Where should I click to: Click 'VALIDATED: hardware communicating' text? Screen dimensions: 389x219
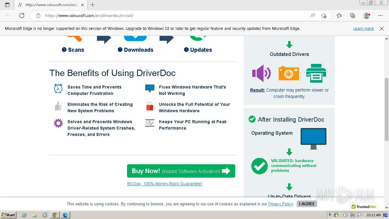(x=294, y=166)
